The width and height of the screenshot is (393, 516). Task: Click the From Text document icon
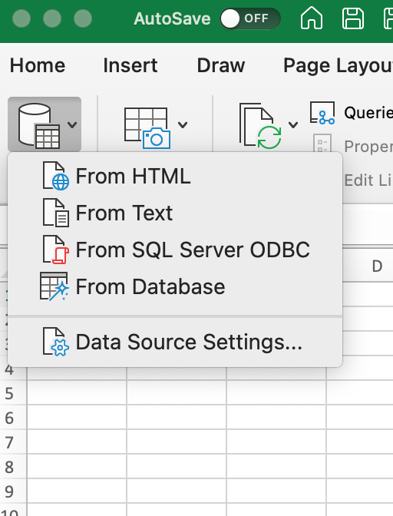(55, 213)
